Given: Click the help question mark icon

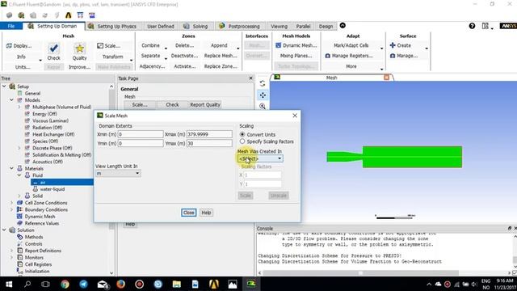Looking at the screenshot, I should click(472, 26).
